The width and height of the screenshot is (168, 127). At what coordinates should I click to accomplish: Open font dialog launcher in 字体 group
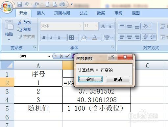[112, 47]
